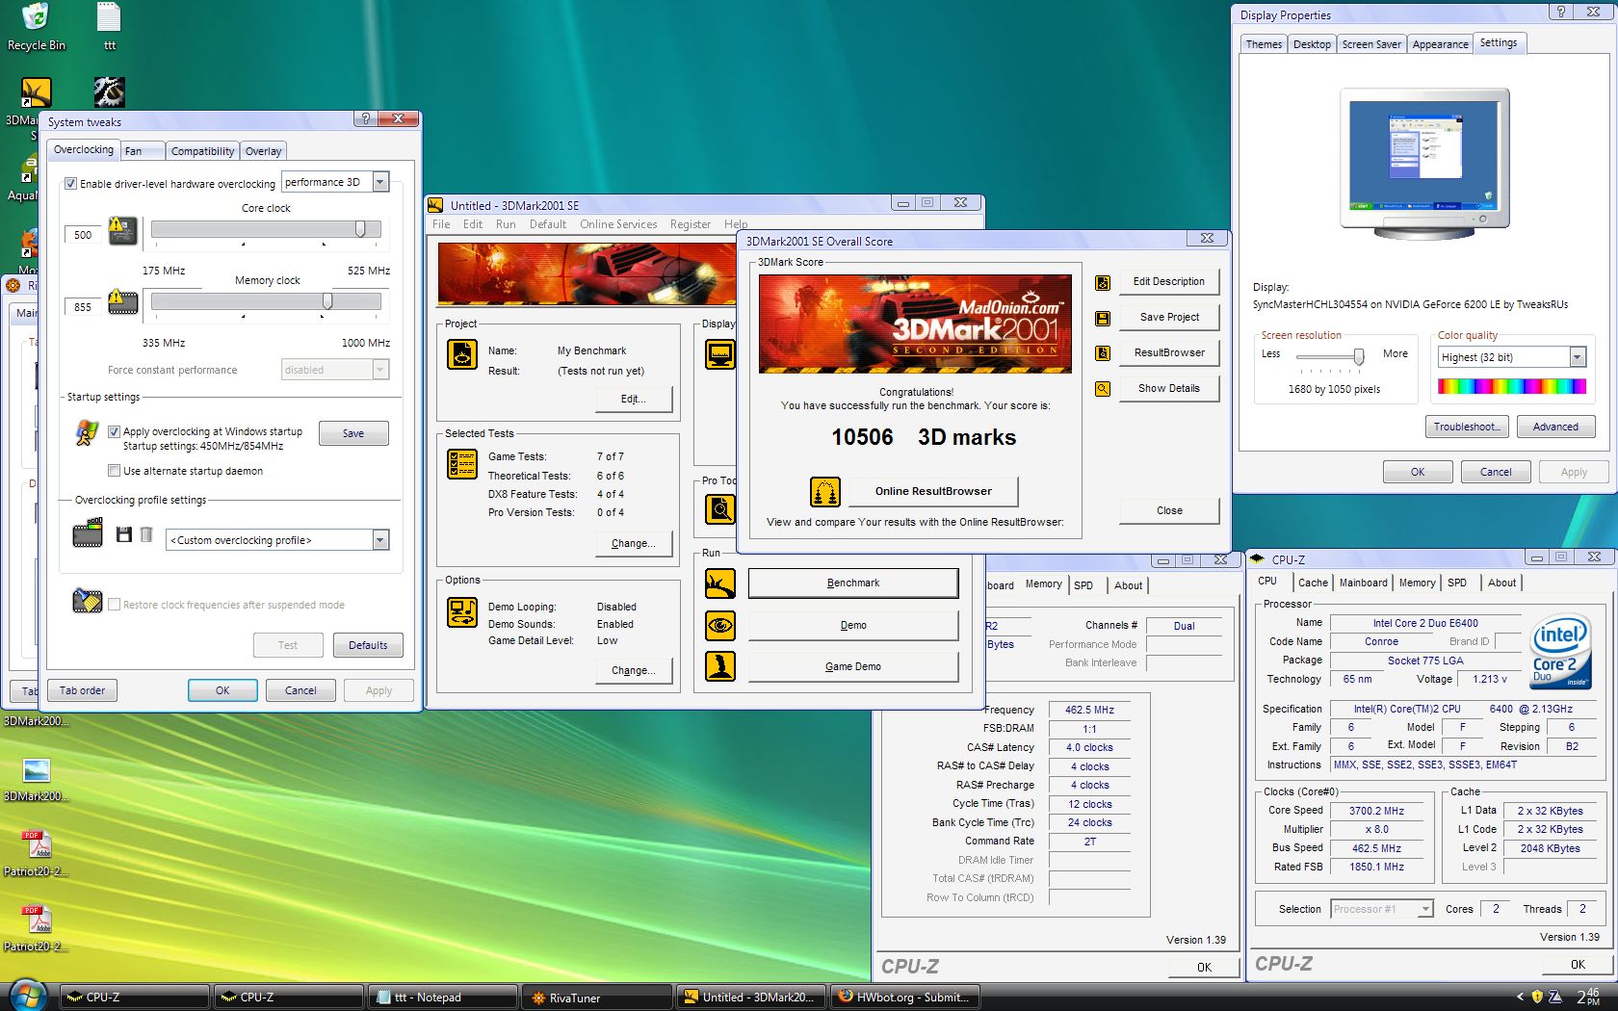Click the Windows Start orb
This screenshot has width=1618, height=1011.
(26, 996)
